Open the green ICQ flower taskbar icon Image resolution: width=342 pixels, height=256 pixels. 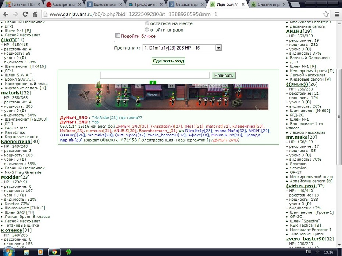68,252
